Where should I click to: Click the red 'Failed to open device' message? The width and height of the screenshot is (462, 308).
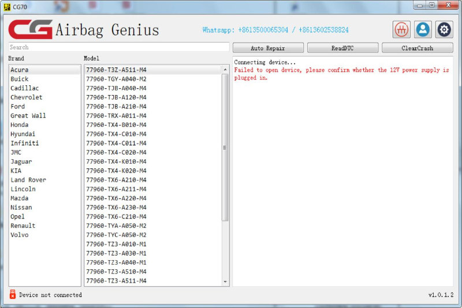[341, 74]
